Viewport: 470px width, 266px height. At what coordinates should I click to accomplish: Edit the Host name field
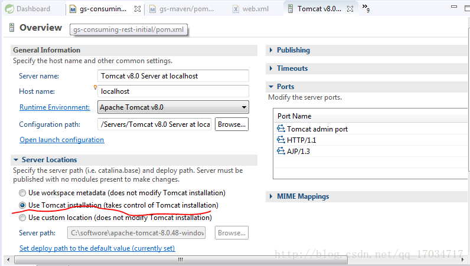tap(173, 91)
